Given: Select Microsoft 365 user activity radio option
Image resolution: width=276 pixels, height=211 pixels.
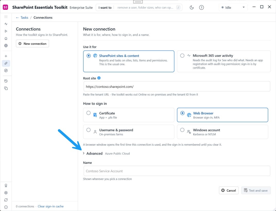Looking at the screenshot, I should coord(224,61).
